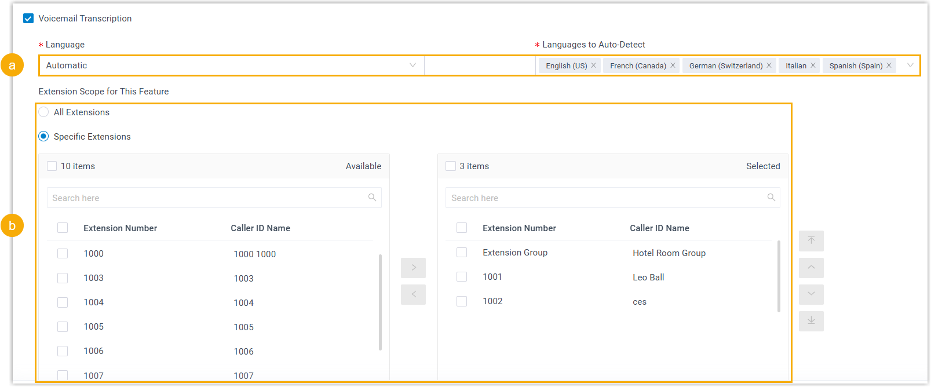Remove the Spanish (Spain) language tag
This screenshot has height=387, width=931.
pyautogui.click(x=889, y=65)
